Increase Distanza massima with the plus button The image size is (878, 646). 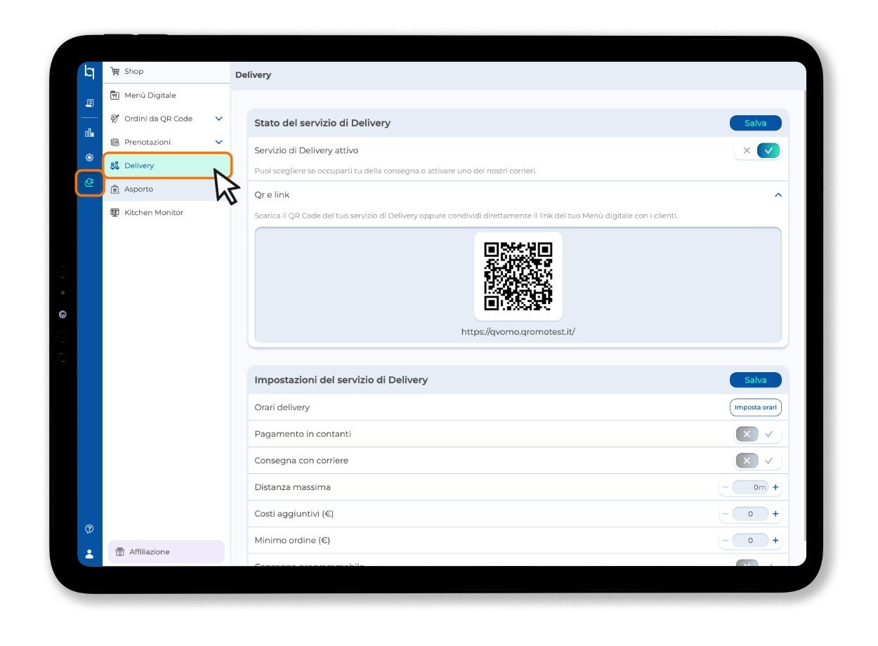775,487
